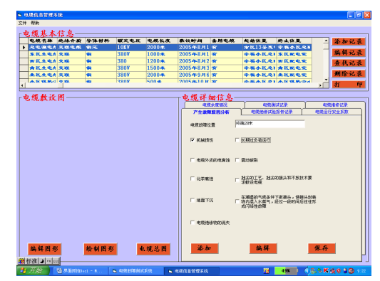Screen dimensions: 380x281
Task: Click the 添加记录 button
Action: (x=348, y=41)
